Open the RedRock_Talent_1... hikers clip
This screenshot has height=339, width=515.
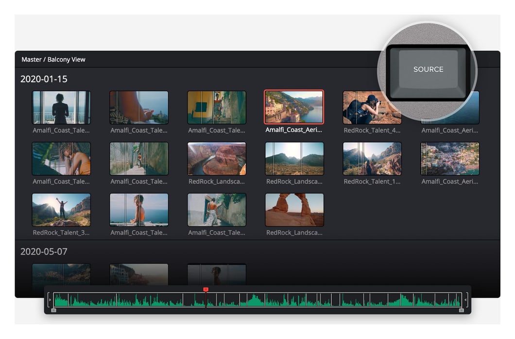(372, 159)
